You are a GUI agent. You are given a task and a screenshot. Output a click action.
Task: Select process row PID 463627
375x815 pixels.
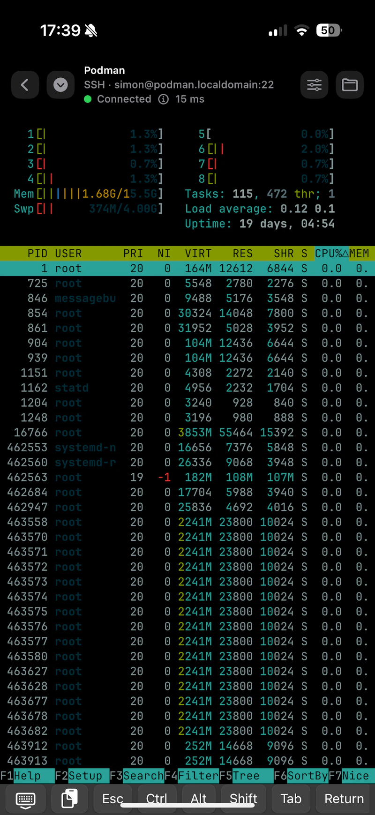click(x=187, y=672)
